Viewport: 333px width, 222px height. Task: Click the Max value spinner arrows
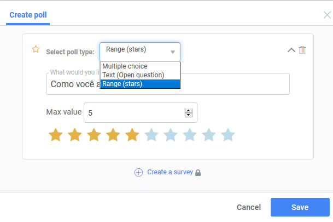tap(189, 112)
